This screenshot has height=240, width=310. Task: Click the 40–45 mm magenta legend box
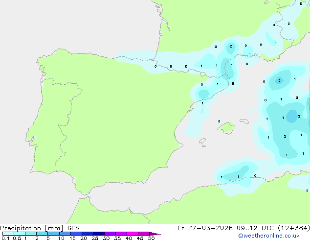pyautogui.click(x=133, y=234)
